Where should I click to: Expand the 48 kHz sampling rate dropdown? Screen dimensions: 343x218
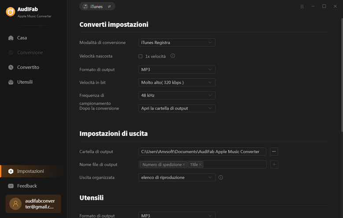coord(177,95)
